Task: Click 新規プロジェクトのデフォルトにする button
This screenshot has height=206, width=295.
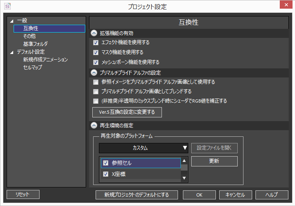Action: click(137, 195)
